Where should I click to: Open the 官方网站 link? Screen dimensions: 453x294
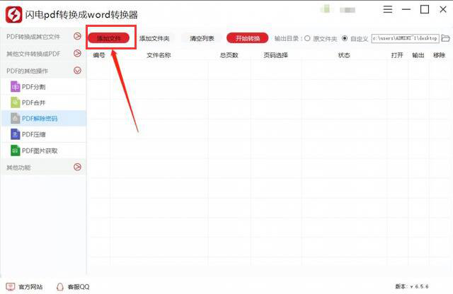[30, 287]
